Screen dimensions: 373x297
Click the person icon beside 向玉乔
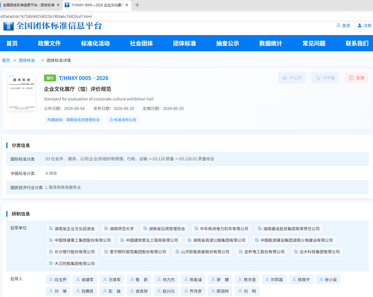pos(51,279)
